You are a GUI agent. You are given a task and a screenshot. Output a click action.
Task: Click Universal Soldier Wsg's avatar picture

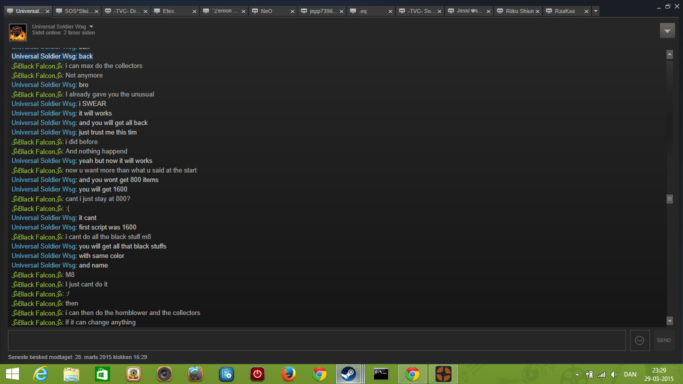coord(17,32)
